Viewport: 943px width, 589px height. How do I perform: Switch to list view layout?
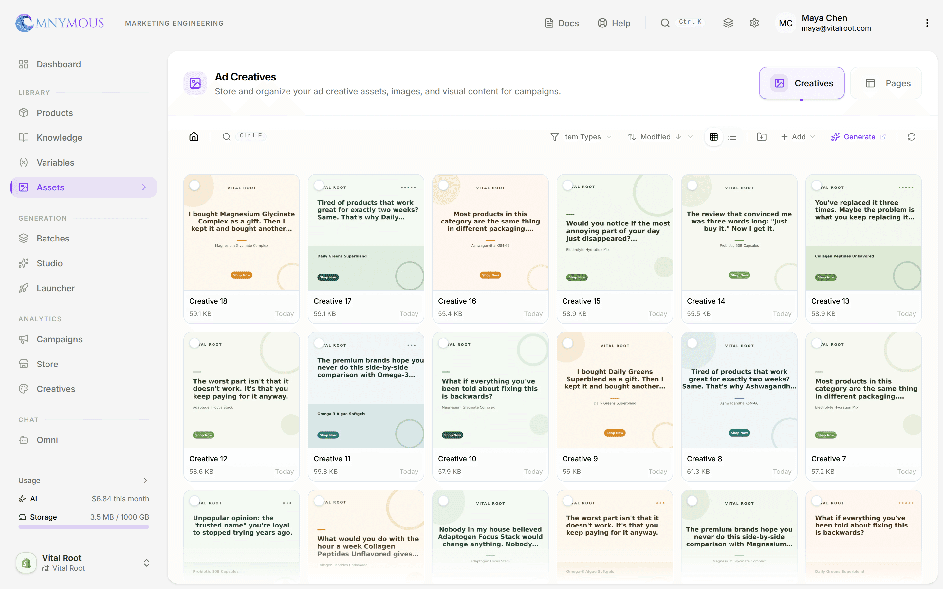(732, 137)
